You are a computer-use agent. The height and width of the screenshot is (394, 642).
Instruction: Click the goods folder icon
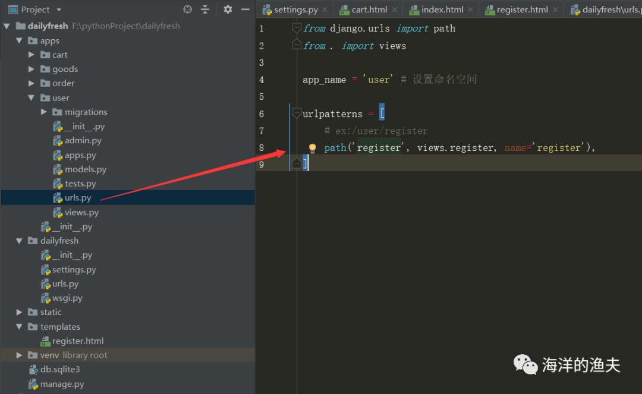point(45,69)
